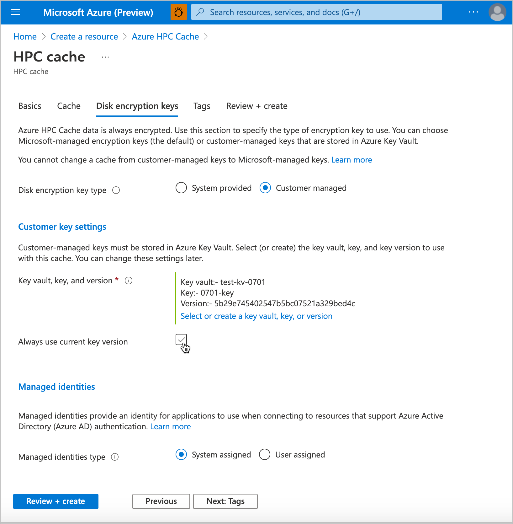Screen dimensions: 513x524
Task: Show info tooltip for Managed identities type
Action: click(x=115, y=457)
